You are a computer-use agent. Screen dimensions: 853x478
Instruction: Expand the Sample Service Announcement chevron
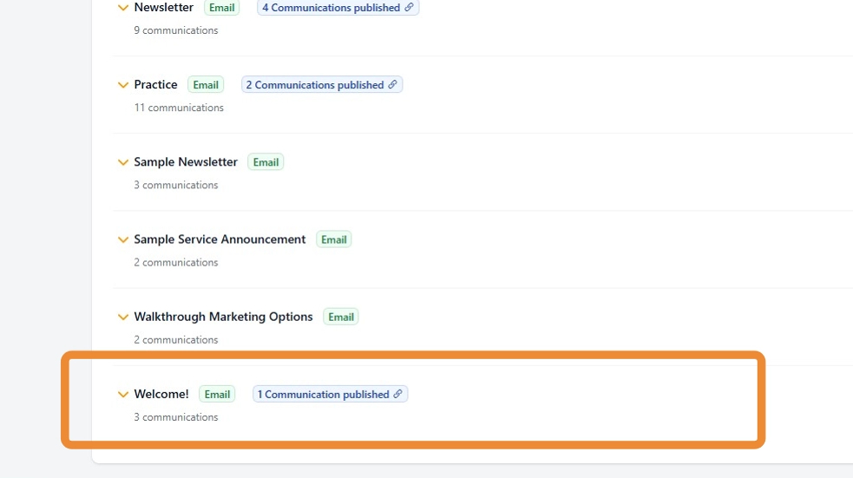(122, 239)
